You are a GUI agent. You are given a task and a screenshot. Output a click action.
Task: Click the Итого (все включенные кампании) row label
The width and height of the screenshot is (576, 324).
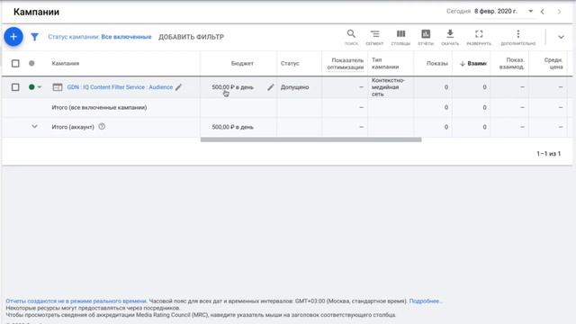pyautogui.click(x=99, y=107)
